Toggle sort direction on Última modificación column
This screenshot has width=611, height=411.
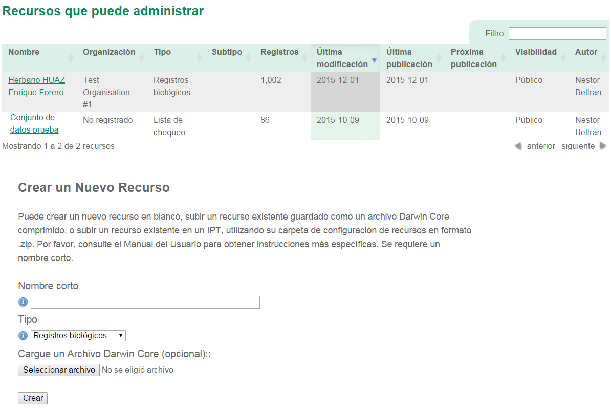click(375, 59)
